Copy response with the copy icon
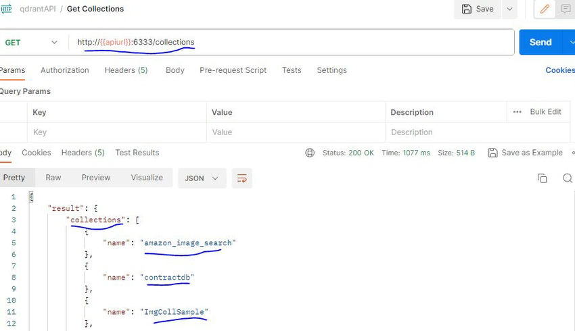This screenshot has width=575, height=331. click(542, 178)
